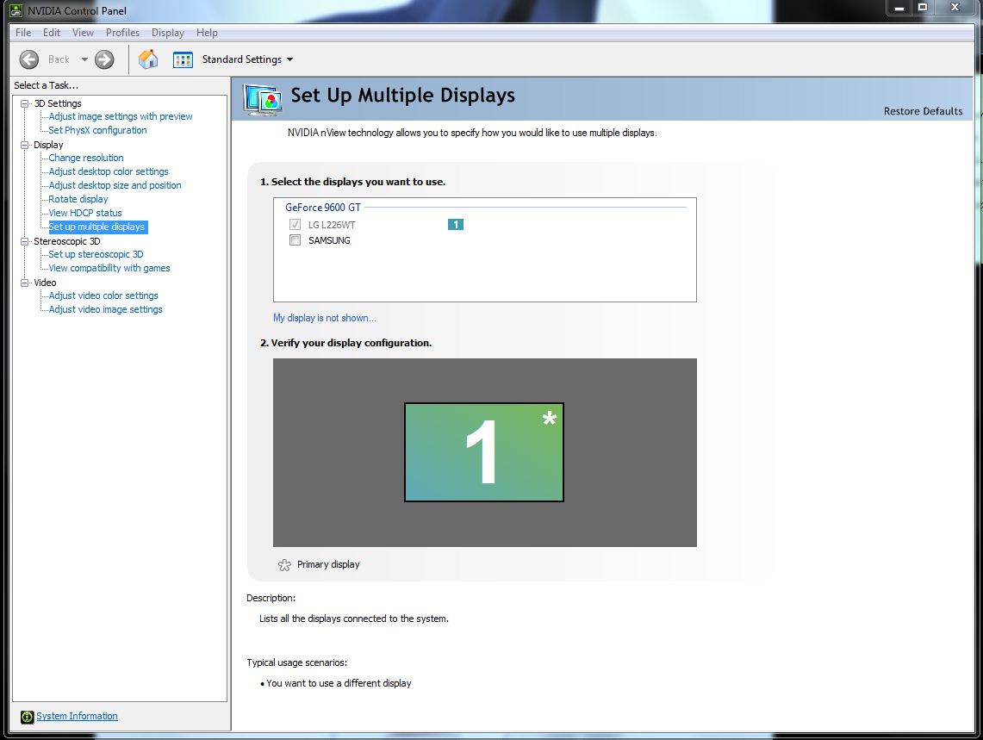Image resolution: width=983 pixels, height=740 pixels.
Task: Click the Back arrow icon
Action: coord(28,59)
